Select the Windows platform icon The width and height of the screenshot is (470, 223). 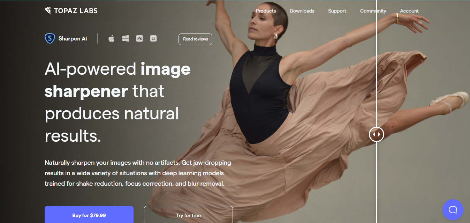126,38
